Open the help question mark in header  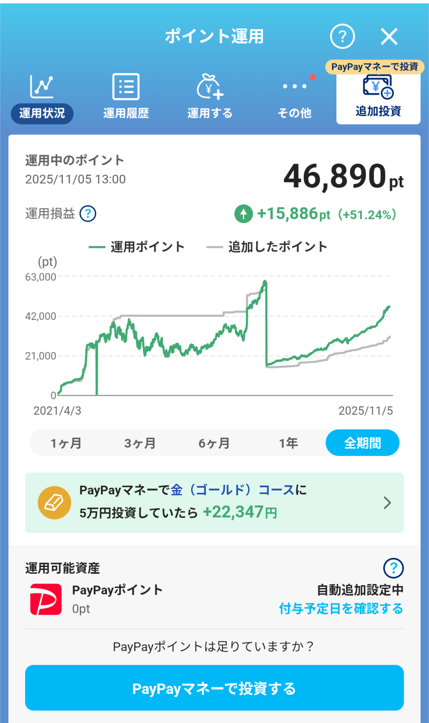tap(342, 37)
